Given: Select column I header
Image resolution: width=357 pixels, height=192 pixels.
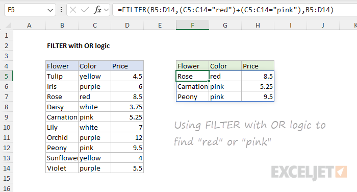Looking at the screenshot, I should [291, 25].
